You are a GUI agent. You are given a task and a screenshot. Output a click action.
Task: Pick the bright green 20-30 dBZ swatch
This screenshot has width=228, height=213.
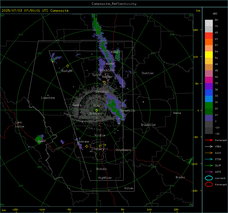coord(209,105)
